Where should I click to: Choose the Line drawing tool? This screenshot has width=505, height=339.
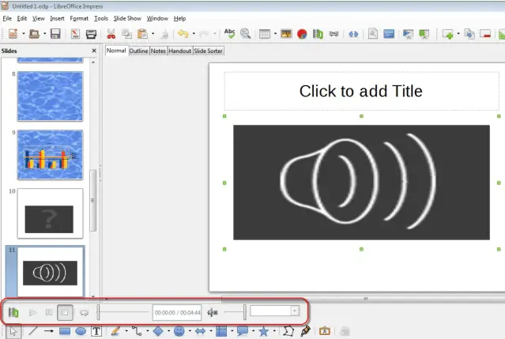coord(33,331)
